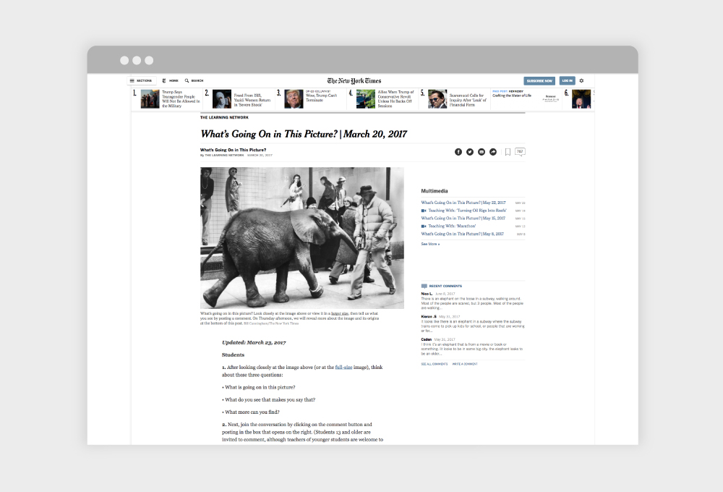
Task: Open Nico L.'s recent comment
Action: click(473, 301)
